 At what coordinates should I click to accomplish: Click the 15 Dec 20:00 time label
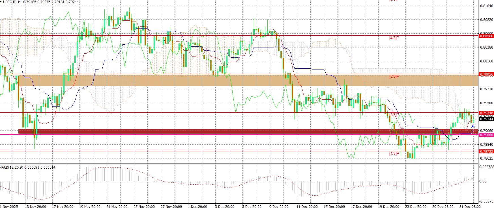pyautogui.click(x=334, y=206)
